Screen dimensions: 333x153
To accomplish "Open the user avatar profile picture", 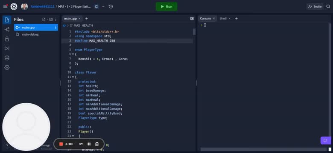I will click(x=24, y=6).
